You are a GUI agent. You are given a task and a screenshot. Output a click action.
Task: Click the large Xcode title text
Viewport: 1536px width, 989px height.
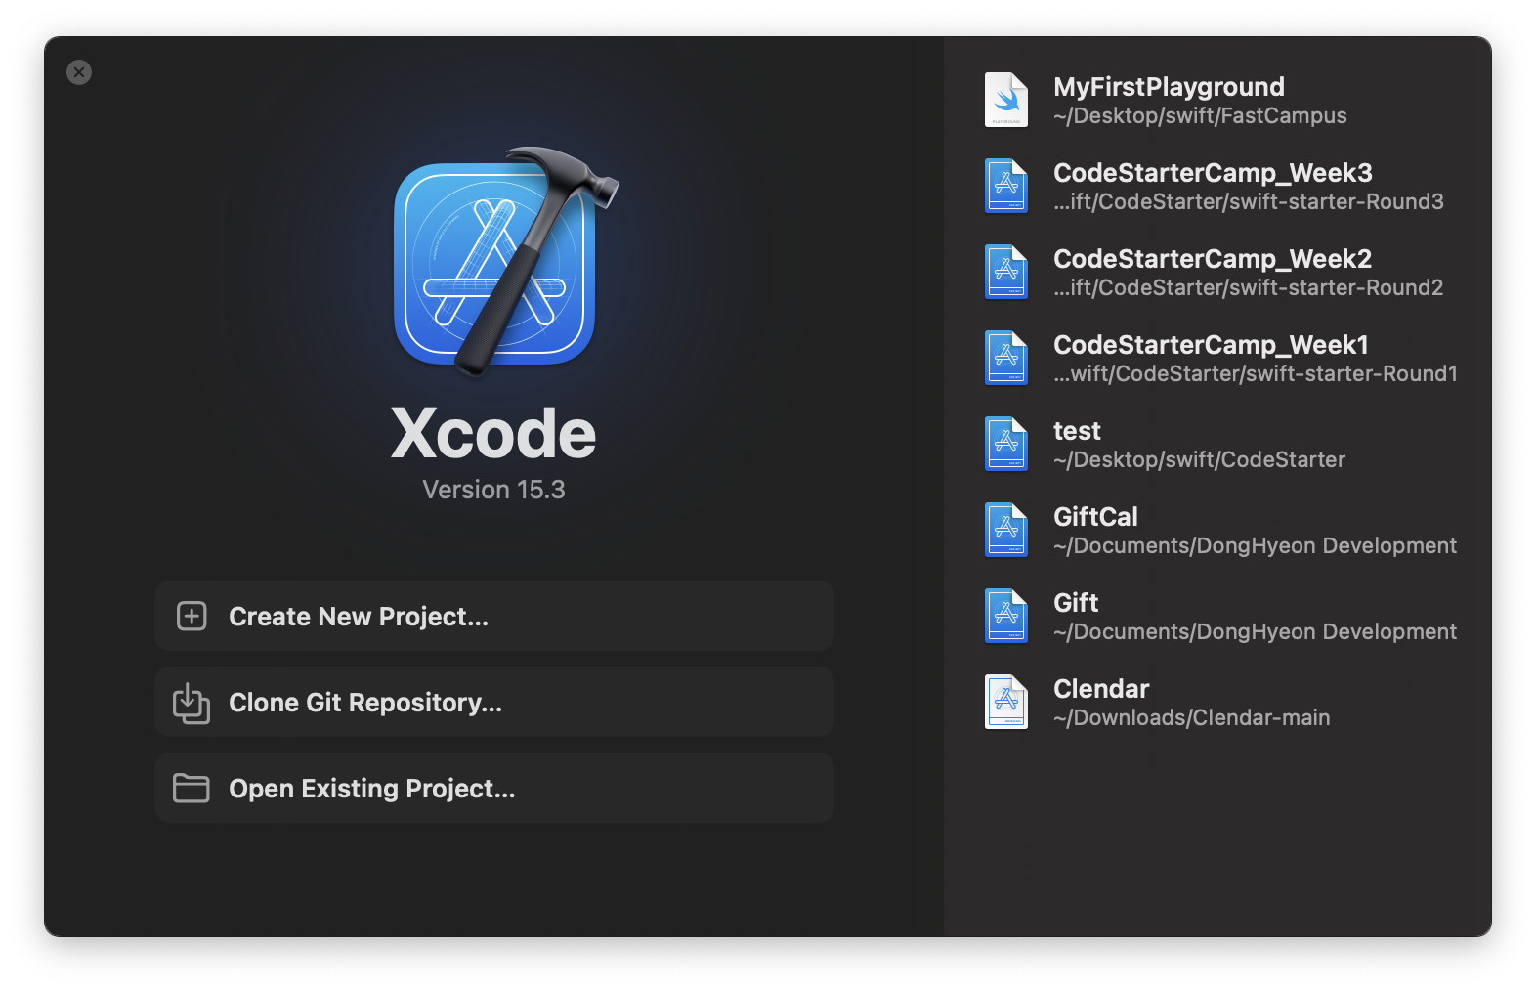tap(493, 433)
